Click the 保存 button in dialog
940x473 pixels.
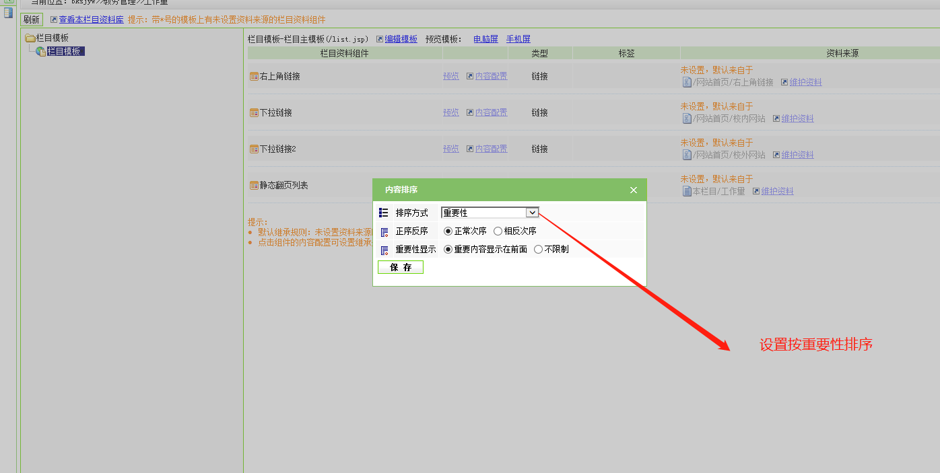pos(401,267)
